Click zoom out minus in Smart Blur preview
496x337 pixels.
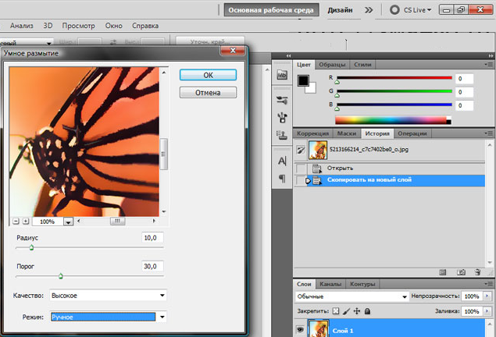pyautogui.click(x=16, y=221)
